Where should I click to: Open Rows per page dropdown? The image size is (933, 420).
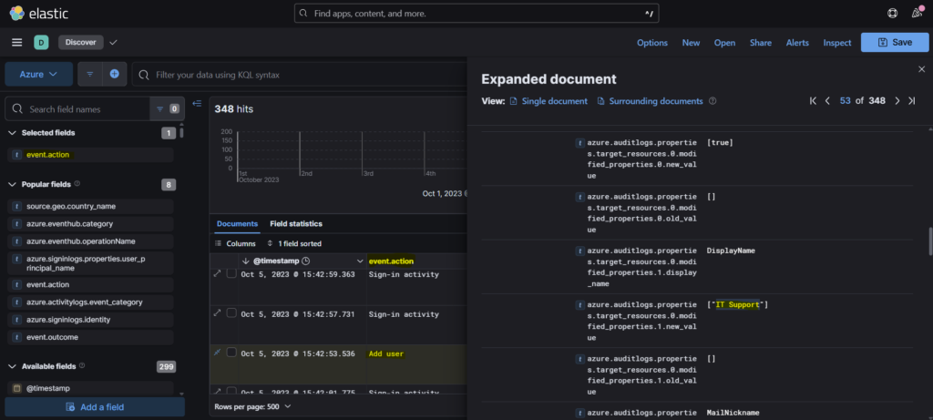coord(252,406)
